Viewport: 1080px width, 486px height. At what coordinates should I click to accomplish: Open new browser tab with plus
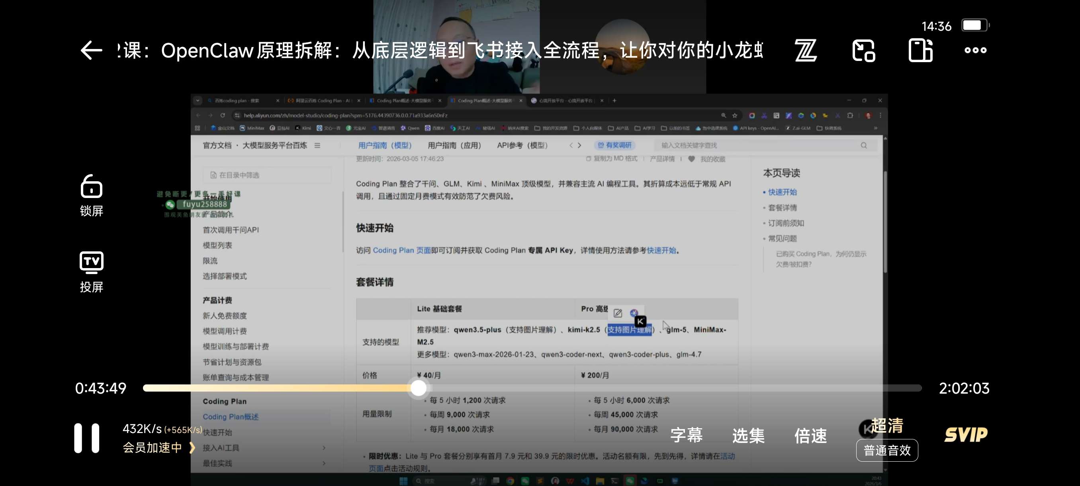point(614,101)
